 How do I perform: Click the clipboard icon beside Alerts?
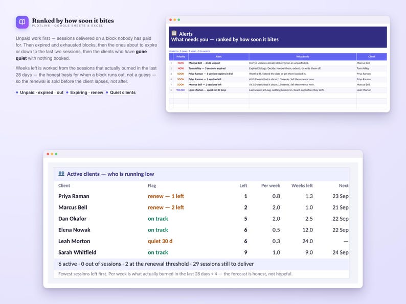click(x=174, y=33)
